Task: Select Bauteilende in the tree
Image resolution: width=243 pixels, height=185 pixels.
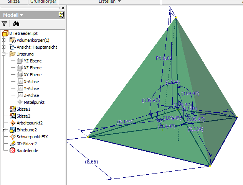Action: tap(27, 151)
